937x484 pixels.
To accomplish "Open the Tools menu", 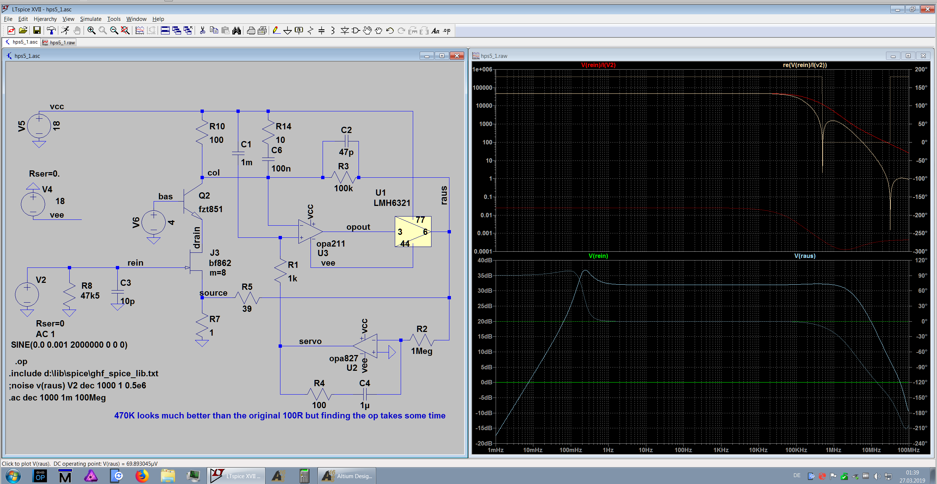I will 114,19.
